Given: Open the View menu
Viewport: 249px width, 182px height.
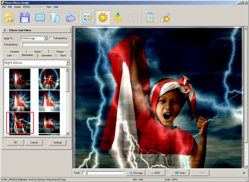Looking at the screenshot, I should [49, 7].
